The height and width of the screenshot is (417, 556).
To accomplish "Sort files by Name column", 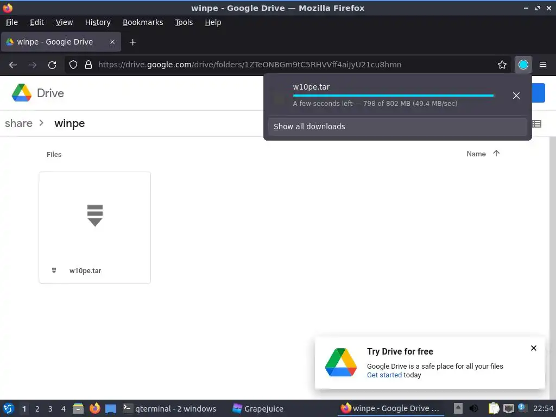I will click(476, 154).
